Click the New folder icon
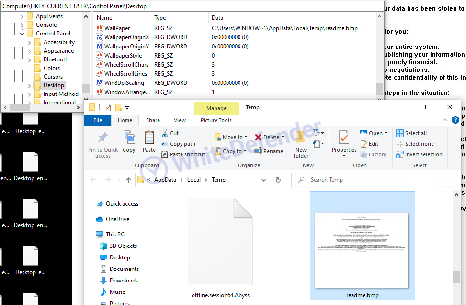Viewport: 466px width, 305px height. (300, 137)
